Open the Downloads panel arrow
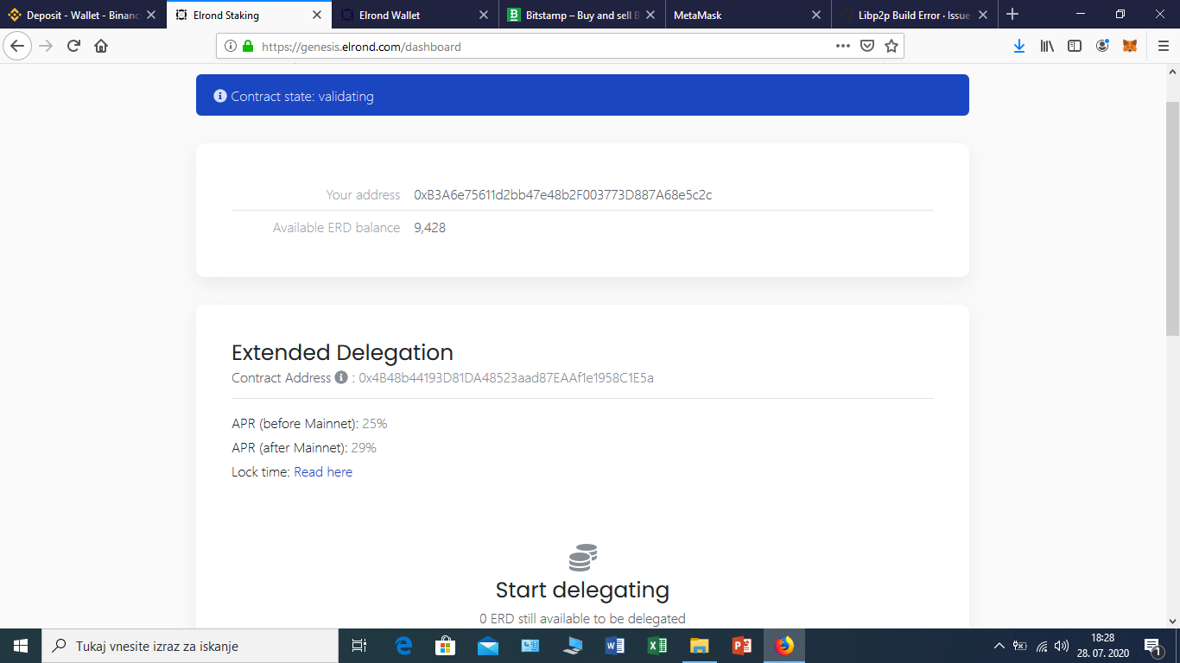The height and width of the screenshot is (663, 1180). coord(1020,46)
